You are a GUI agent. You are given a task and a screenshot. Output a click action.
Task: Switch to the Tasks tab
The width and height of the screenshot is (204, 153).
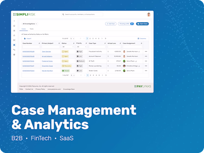coord(31,29)
